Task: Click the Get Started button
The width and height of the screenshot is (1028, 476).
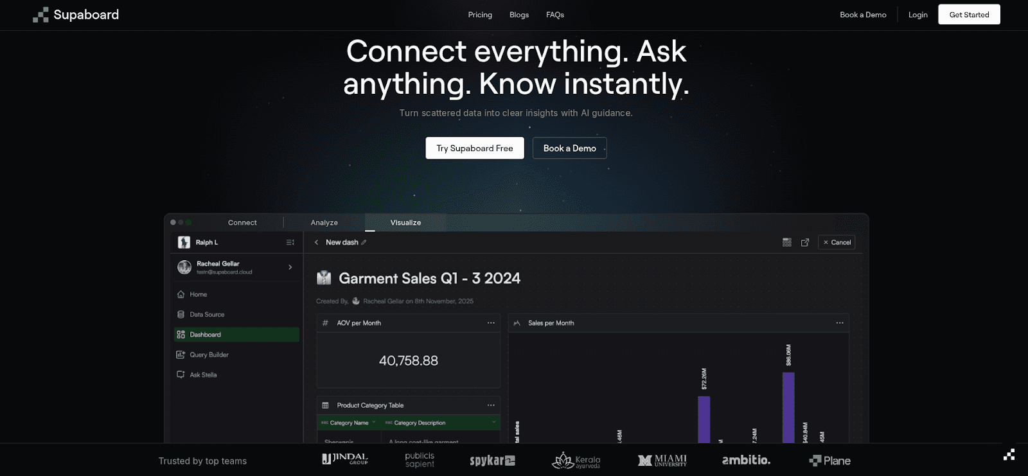Action: [x=969, y=15]
